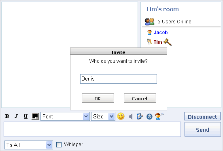Viewport: 223px width, 151px height.
Task: Click the blue power status icon
Action: [149, 117]
